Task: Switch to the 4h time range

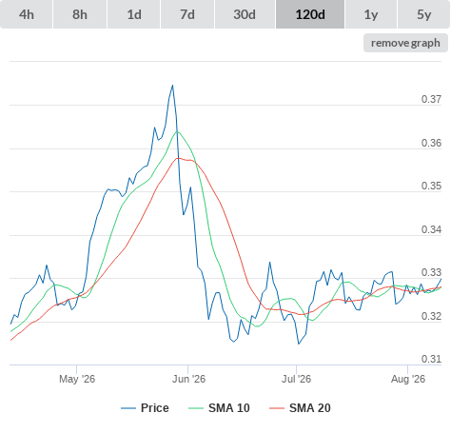Action: pos(27,14)
